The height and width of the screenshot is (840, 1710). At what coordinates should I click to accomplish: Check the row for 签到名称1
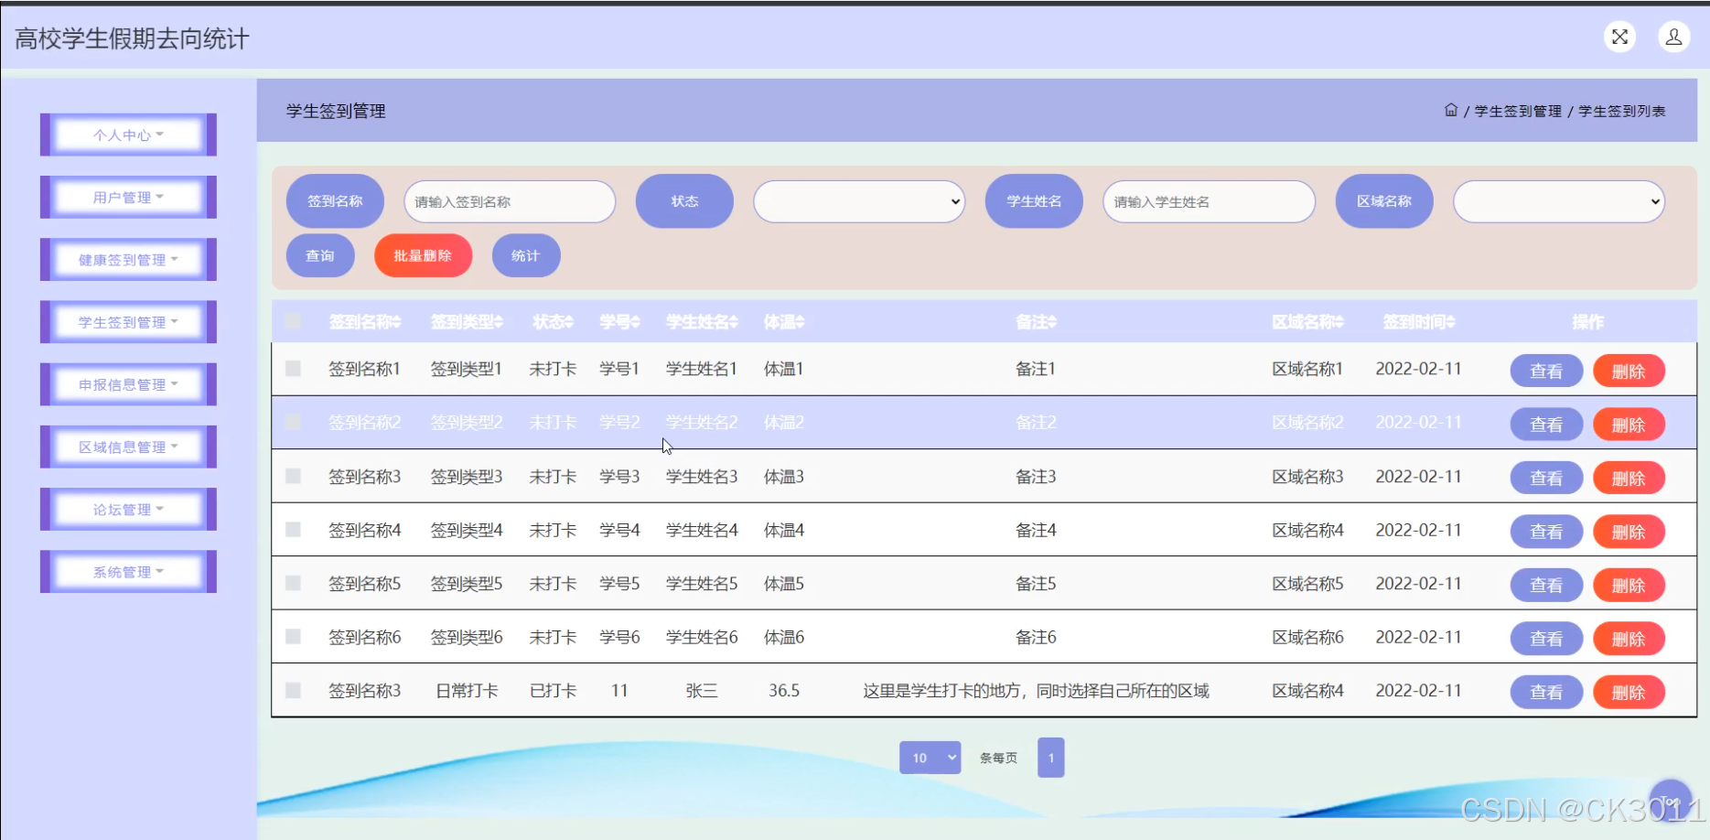[293, 369]
